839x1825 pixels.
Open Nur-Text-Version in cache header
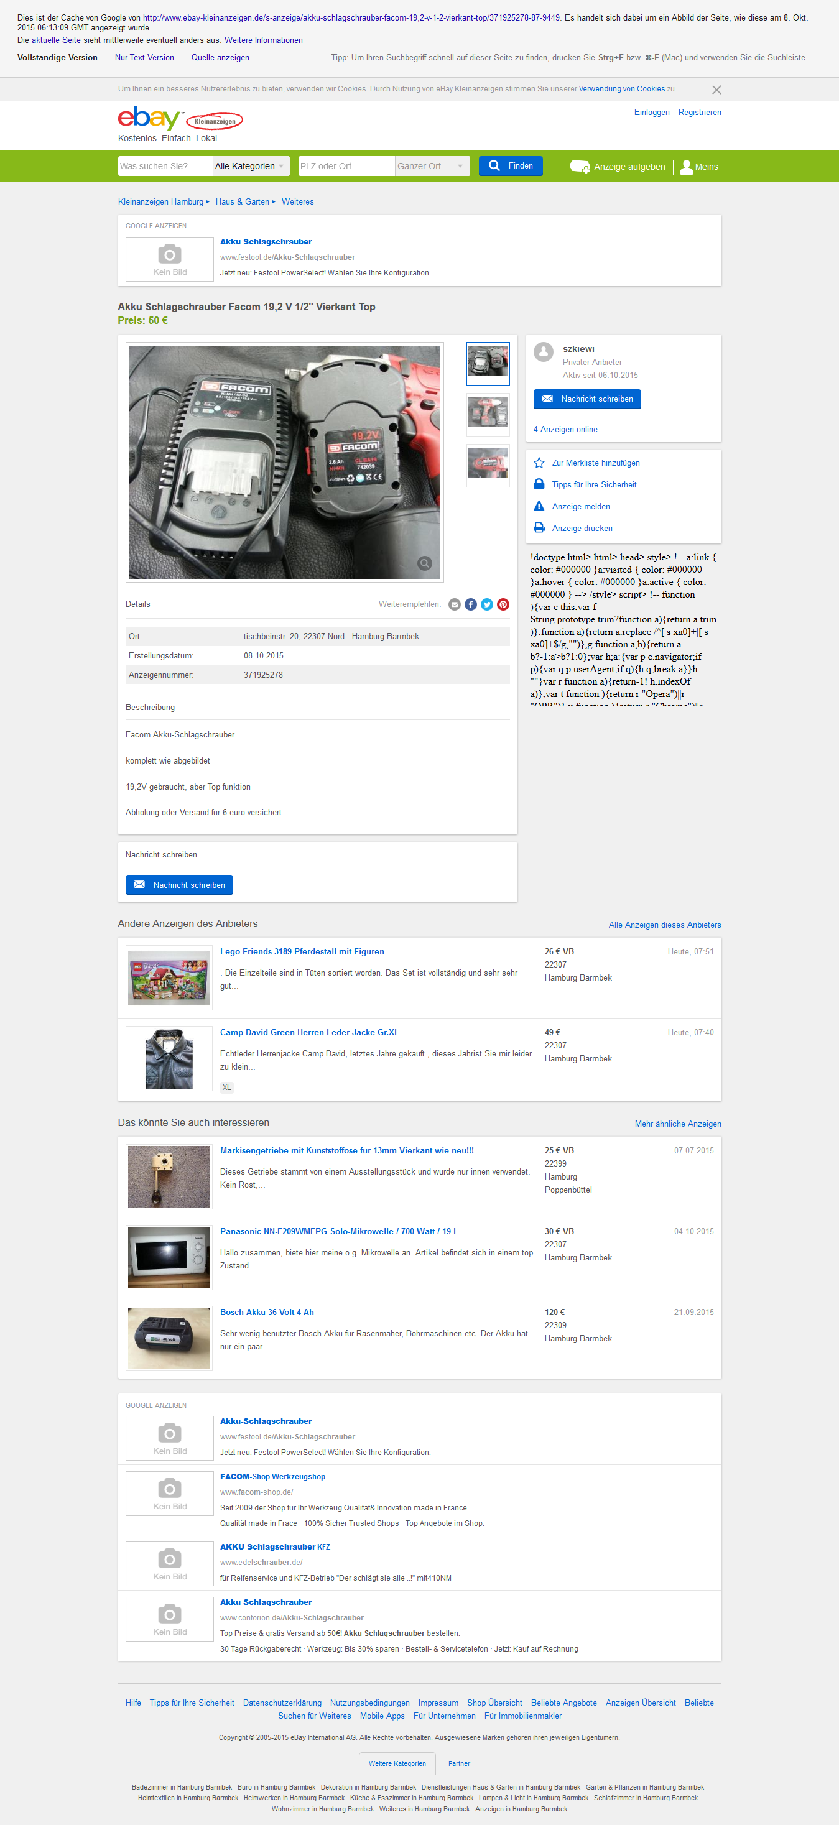click(x=144, y=57)
